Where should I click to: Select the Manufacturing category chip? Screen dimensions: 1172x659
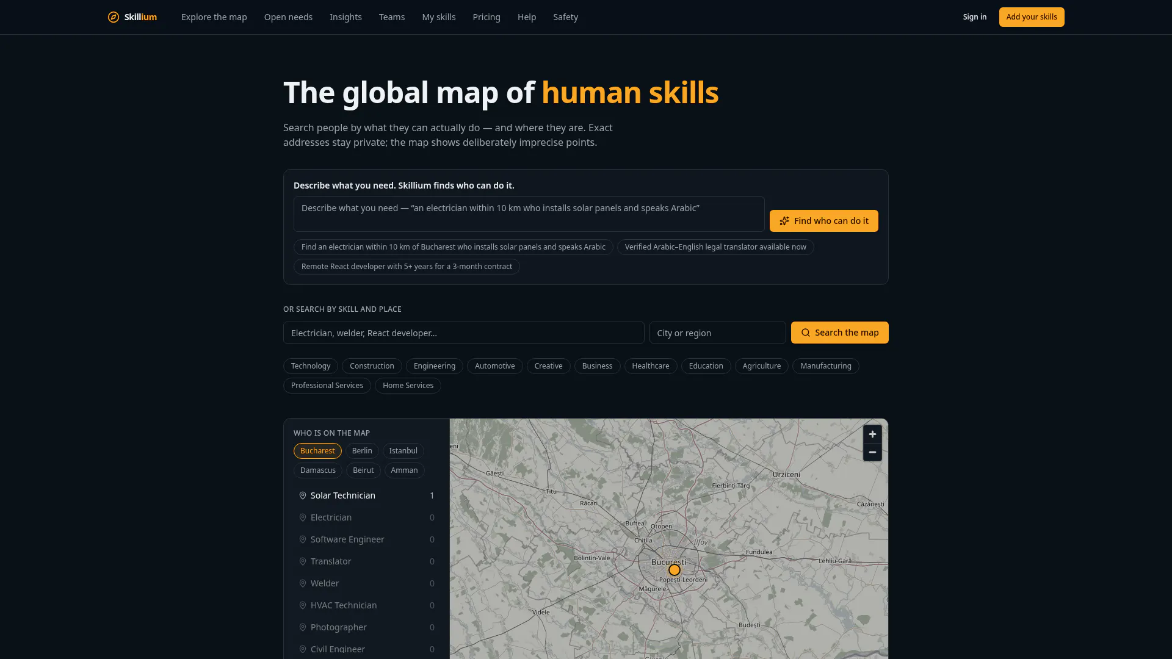pyautogui.click(x=826, y=366)
